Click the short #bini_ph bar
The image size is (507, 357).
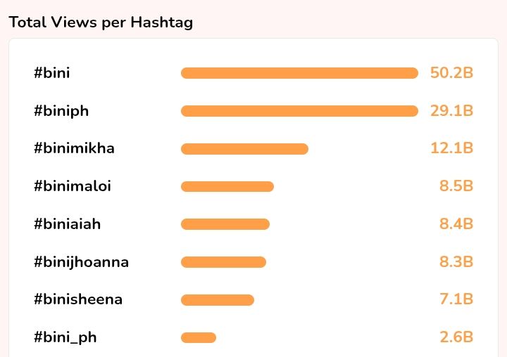(198, 337)
